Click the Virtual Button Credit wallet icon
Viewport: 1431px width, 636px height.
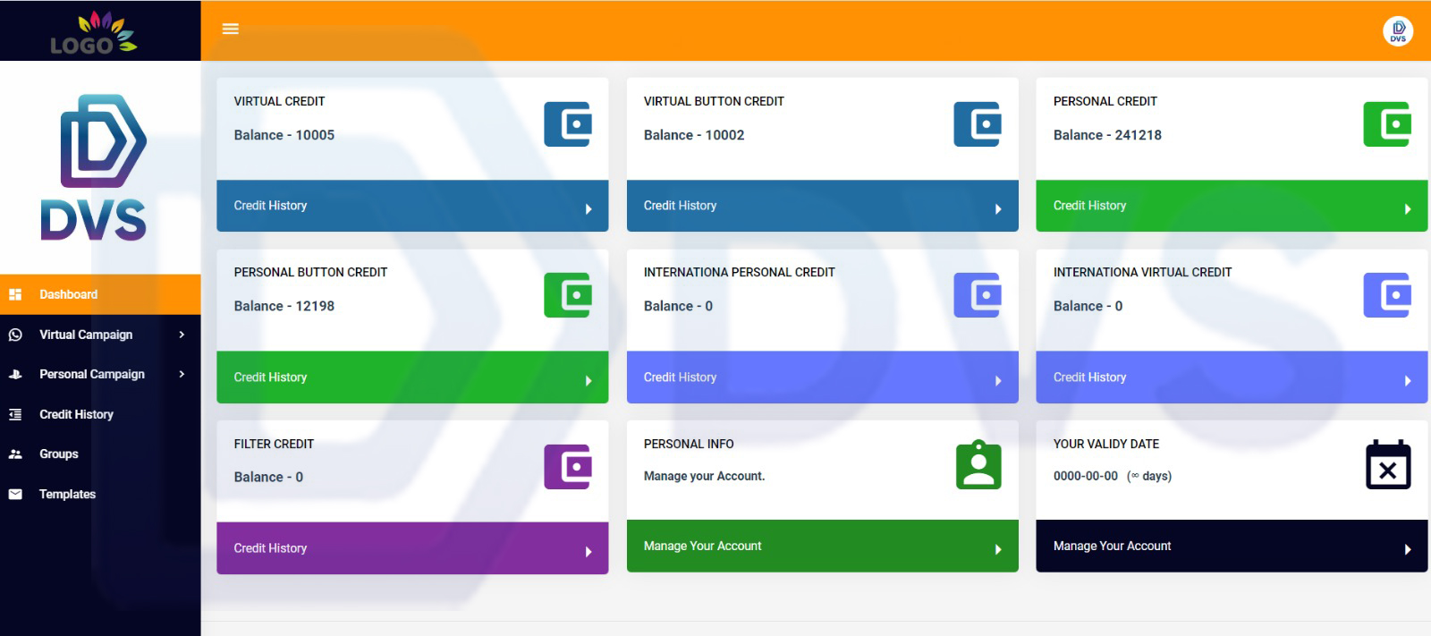tap(978, 124)
